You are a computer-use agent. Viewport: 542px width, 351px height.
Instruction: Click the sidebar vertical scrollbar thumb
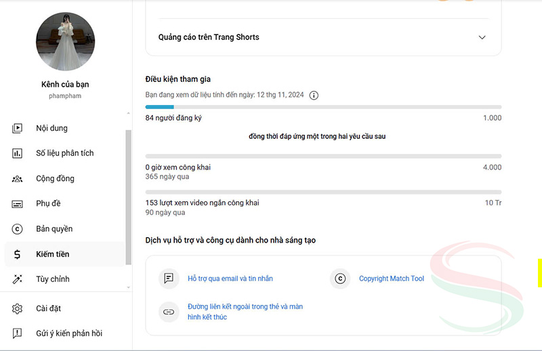click(x=128, y=197)
